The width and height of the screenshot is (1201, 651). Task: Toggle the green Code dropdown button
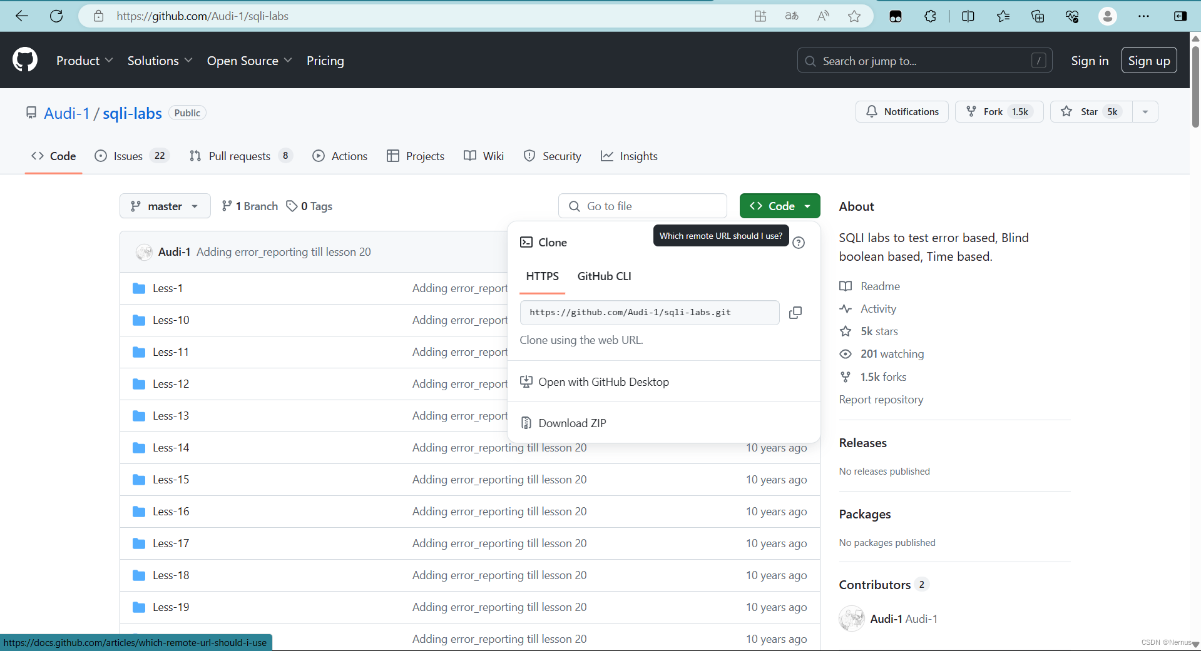coord(780,206)
